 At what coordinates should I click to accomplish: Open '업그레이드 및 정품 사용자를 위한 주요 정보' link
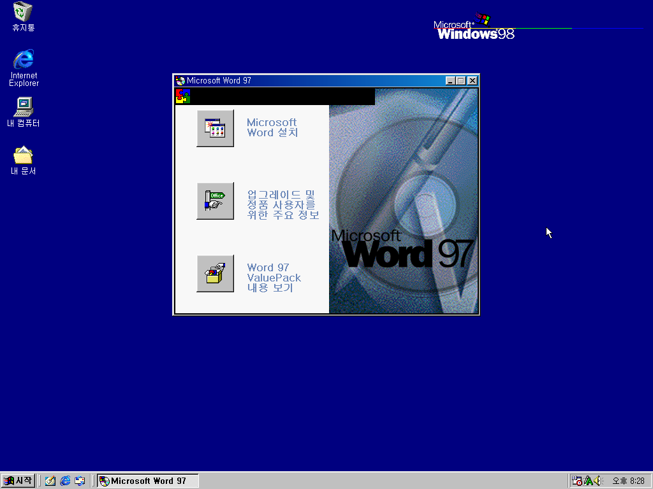[x=282, y=204]
